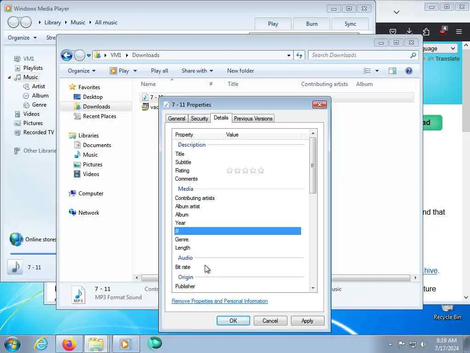Click the Genre property row
Viewport: 470px width, 353px height.
point(238,239)
